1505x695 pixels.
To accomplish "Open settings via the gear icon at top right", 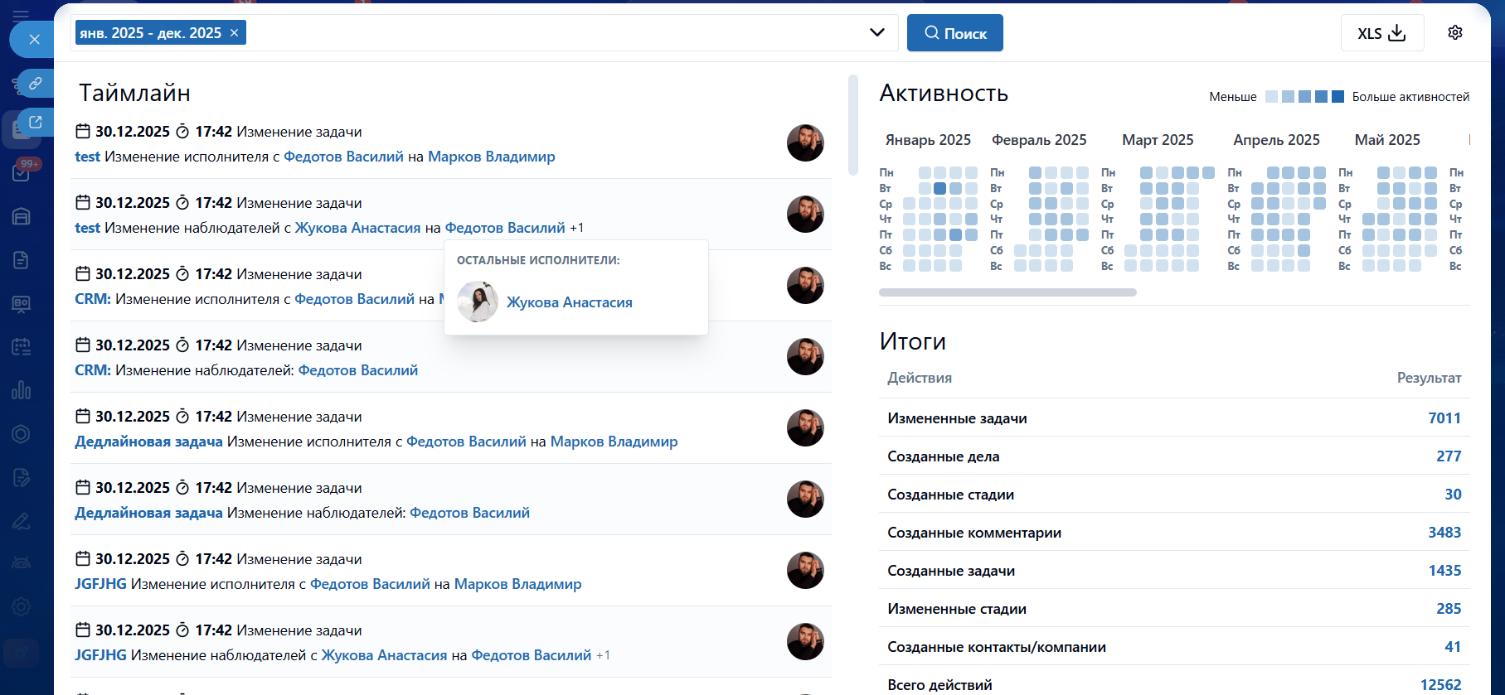I will 1455,32.
